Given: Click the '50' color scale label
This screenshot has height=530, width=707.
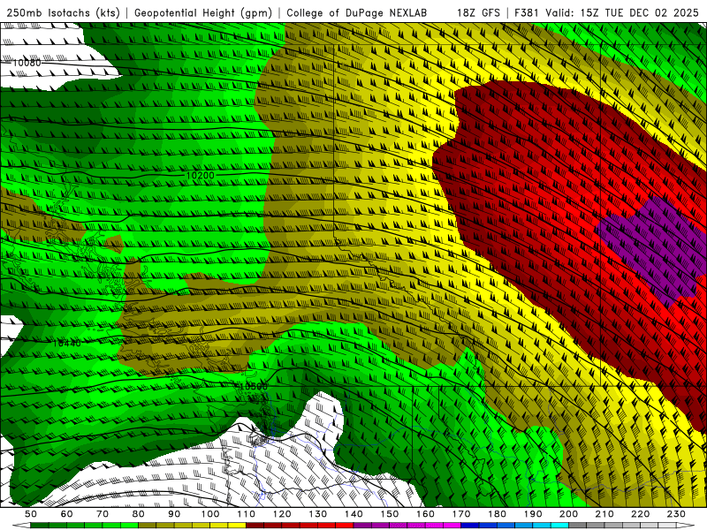Looking at the screenshot, I should 31,514.
